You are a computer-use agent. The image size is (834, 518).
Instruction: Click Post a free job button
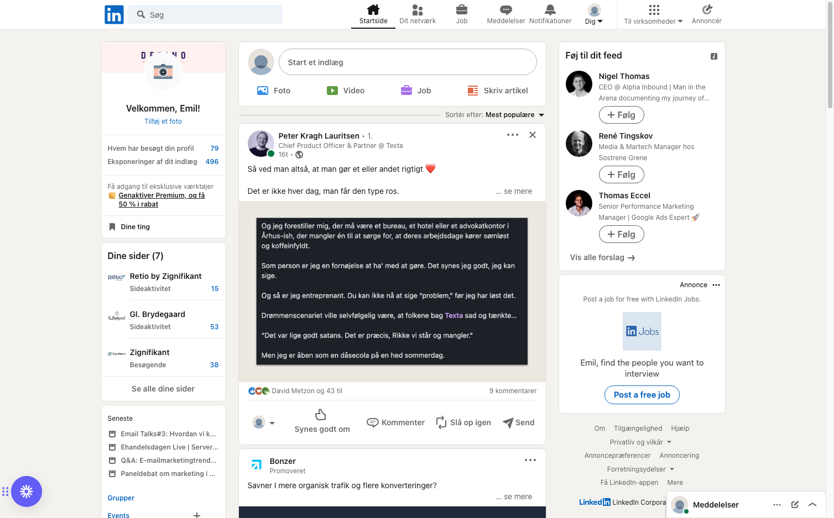(642, 395)
